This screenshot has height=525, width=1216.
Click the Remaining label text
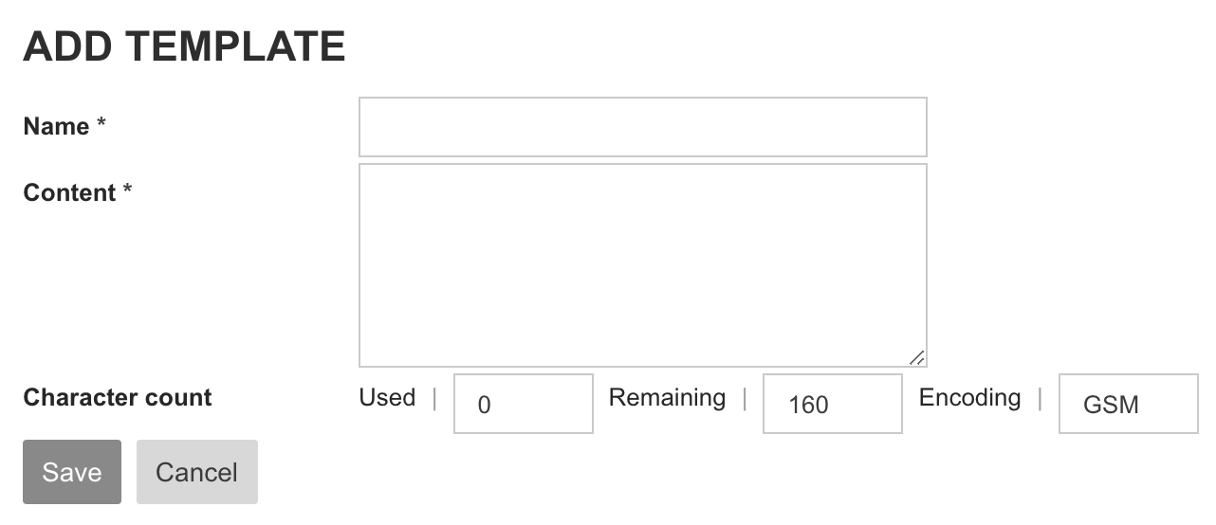(667, 397)
